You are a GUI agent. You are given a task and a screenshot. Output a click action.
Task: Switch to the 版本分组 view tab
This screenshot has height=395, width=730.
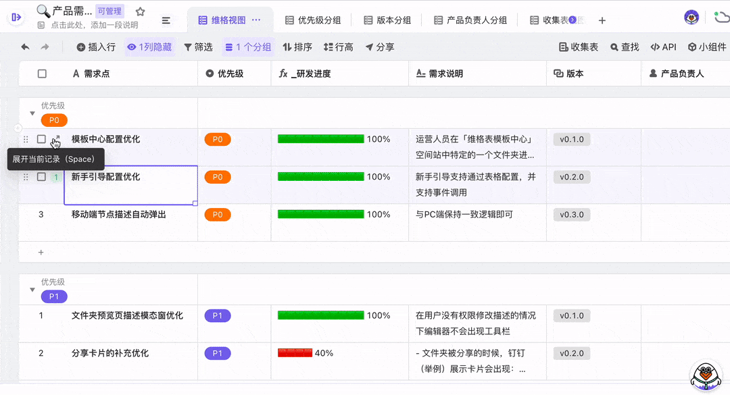tap(387, 20)
